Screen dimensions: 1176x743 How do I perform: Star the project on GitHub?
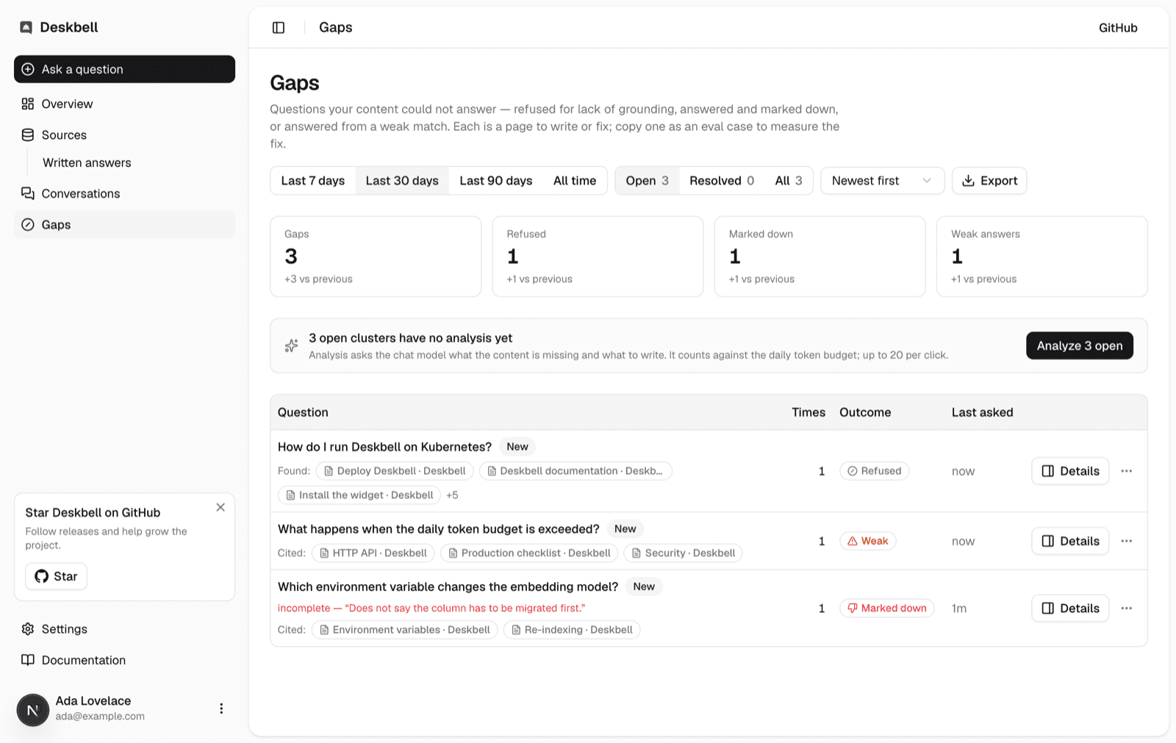(x=57, y=577)
